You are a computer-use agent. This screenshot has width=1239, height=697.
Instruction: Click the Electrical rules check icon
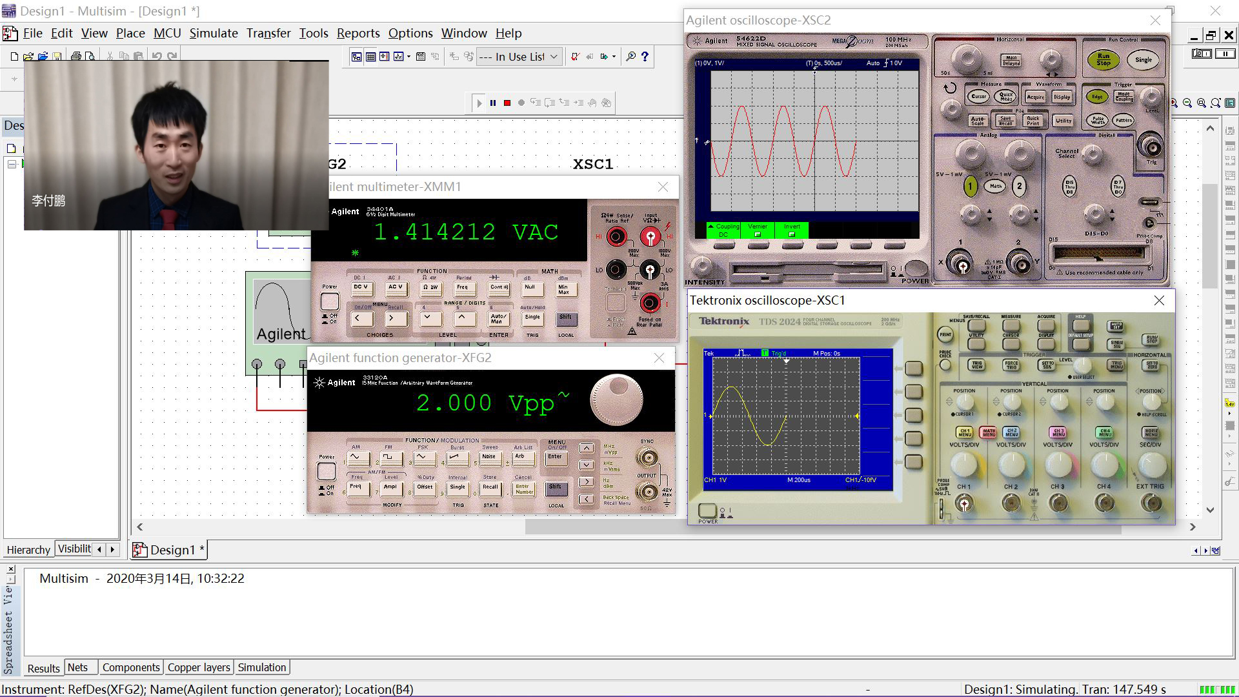click(x=574, y=57)
